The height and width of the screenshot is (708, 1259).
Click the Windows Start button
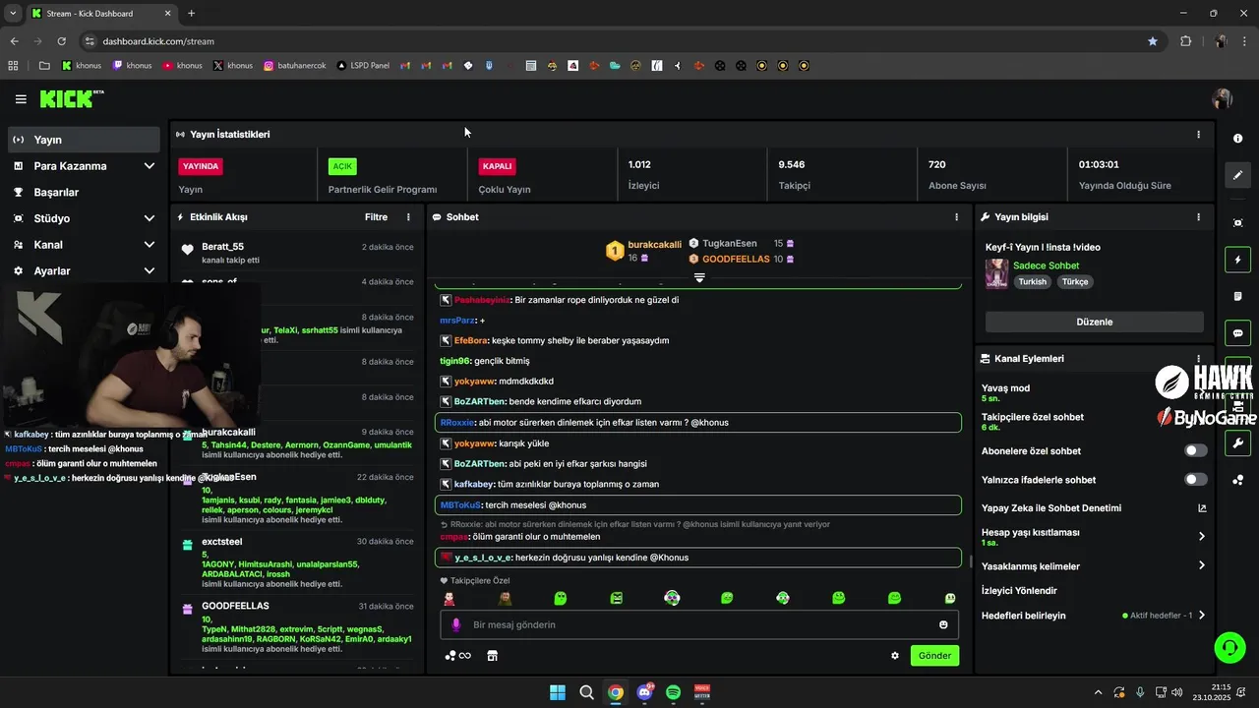coord(558,692)
